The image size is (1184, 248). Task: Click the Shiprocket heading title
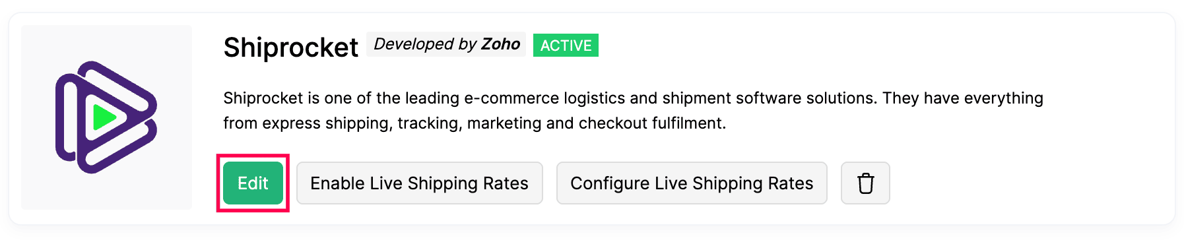(x=291, y=47)
